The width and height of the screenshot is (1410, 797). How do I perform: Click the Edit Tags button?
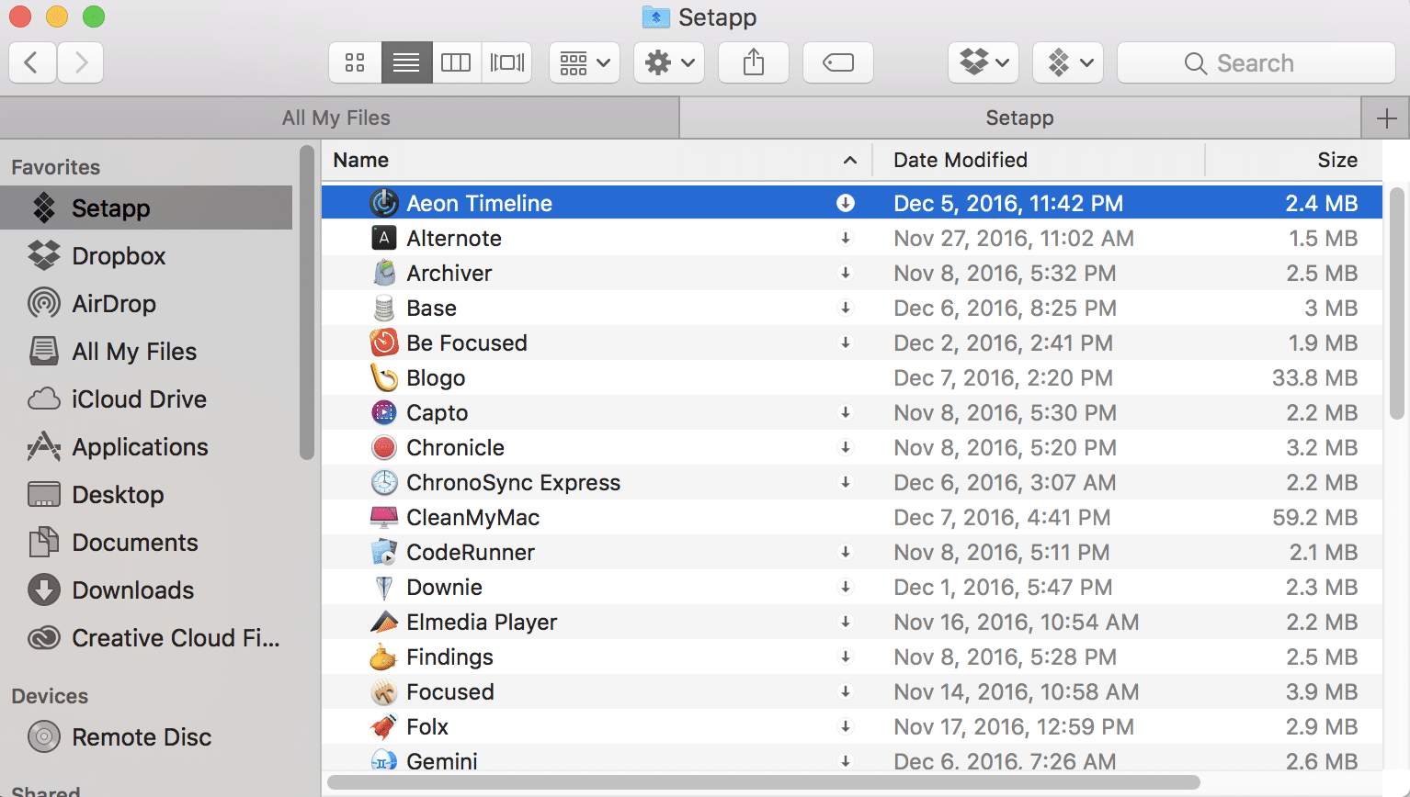tap(838, 62)
